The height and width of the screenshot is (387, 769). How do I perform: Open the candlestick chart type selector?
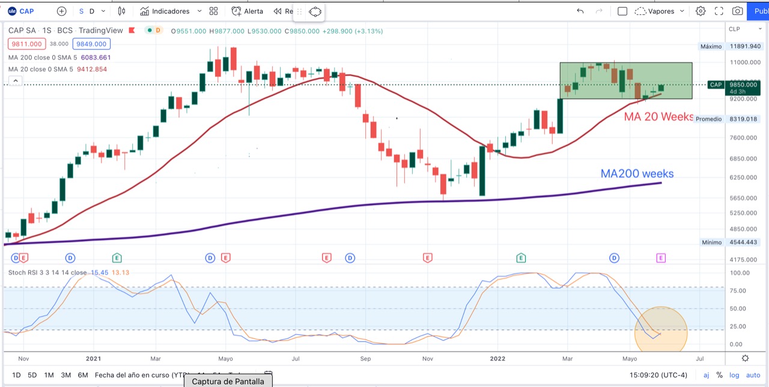tap(122, 11)
